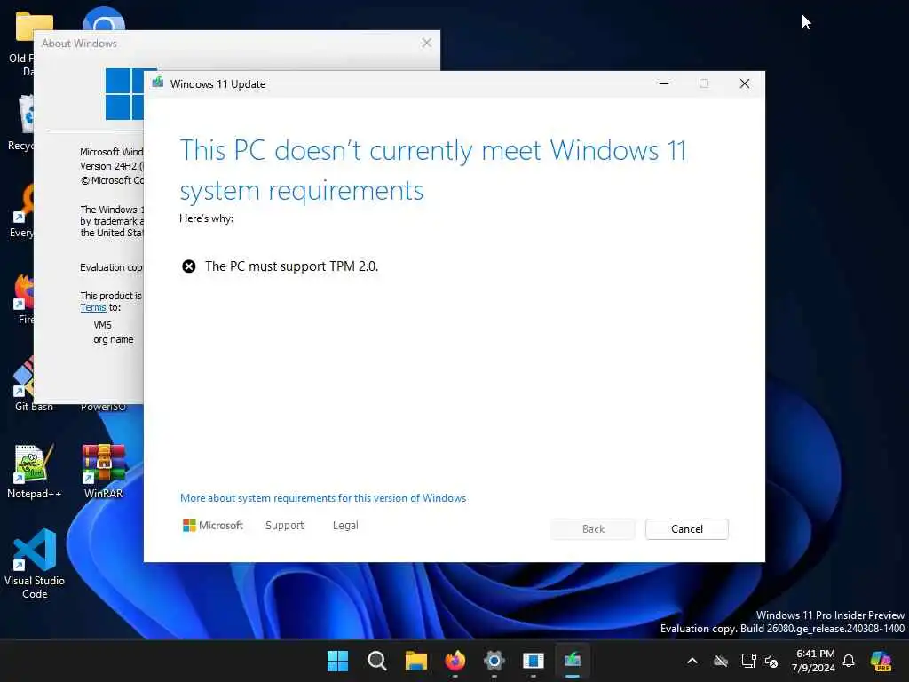Click the 'VM6' text in About Windows
909x682 pixels.
(103, 325)
